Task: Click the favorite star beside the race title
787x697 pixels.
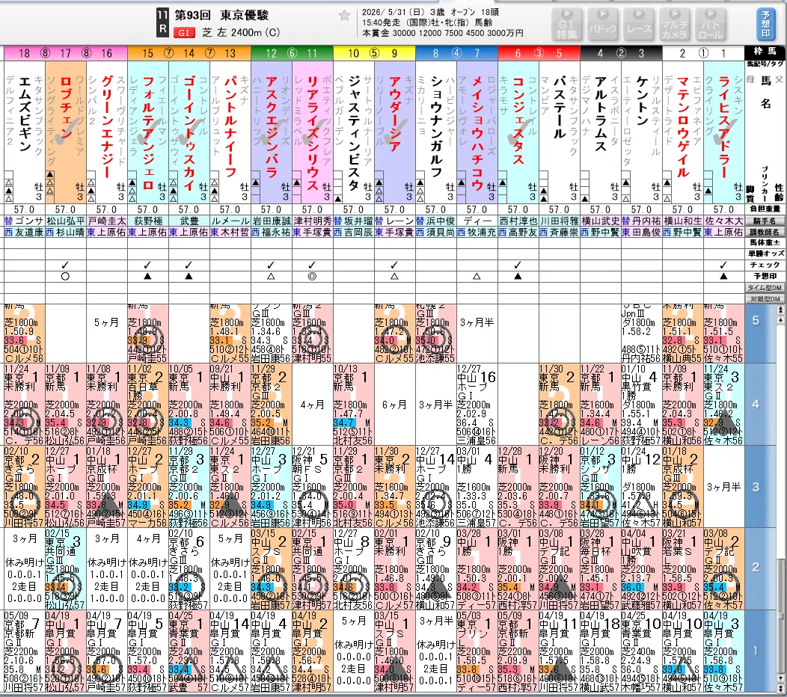Action: pyautogui.click(x=344, y=16)
